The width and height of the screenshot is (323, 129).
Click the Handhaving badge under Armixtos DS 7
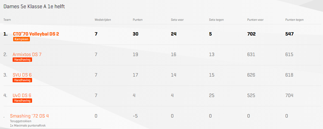[x=22, y=60]
